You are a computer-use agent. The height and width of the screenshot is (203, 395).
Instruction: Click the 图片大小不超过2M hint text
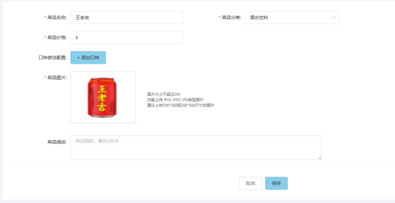[163, 94]
